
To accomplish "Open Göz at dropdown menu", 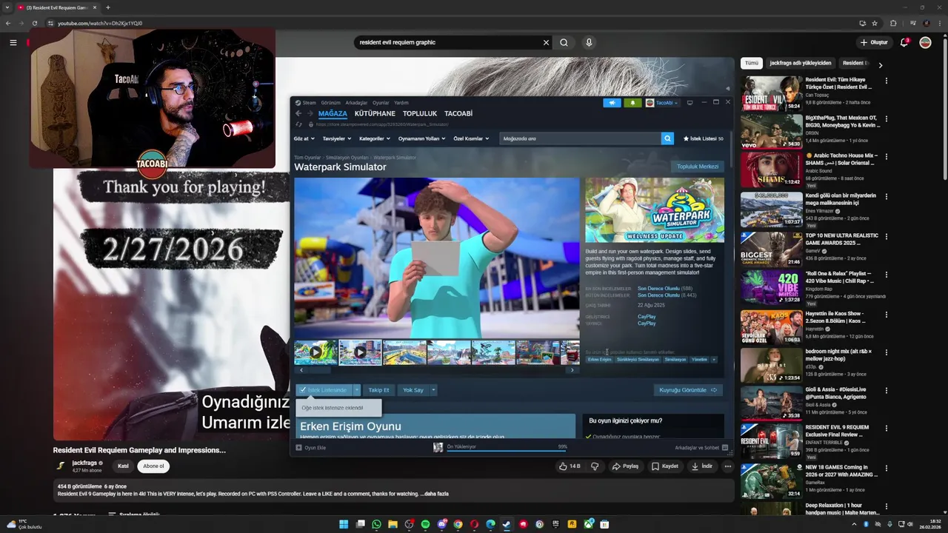I will pos(304,138).
